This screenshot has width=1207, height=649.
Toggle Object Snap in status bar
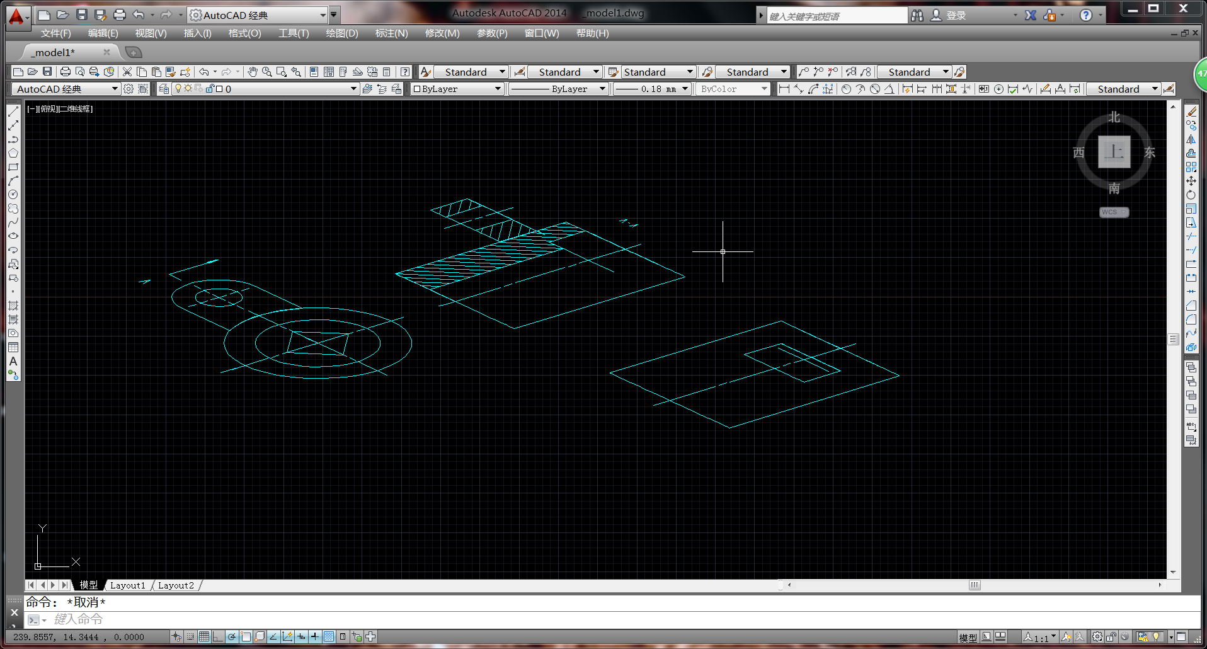pyautogui.click(x=246, y=636)
